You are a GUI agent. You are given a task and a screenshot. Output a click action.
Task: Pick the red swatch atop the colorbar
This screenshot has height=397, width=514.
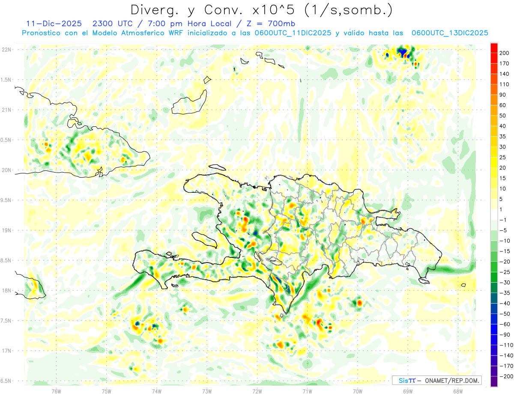(494, 48)
